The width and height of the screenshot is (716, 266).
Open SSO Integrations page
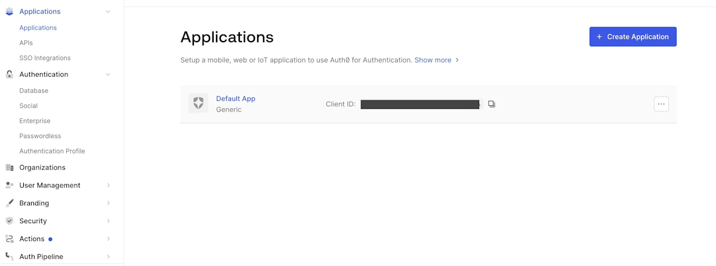coord(45,58)
